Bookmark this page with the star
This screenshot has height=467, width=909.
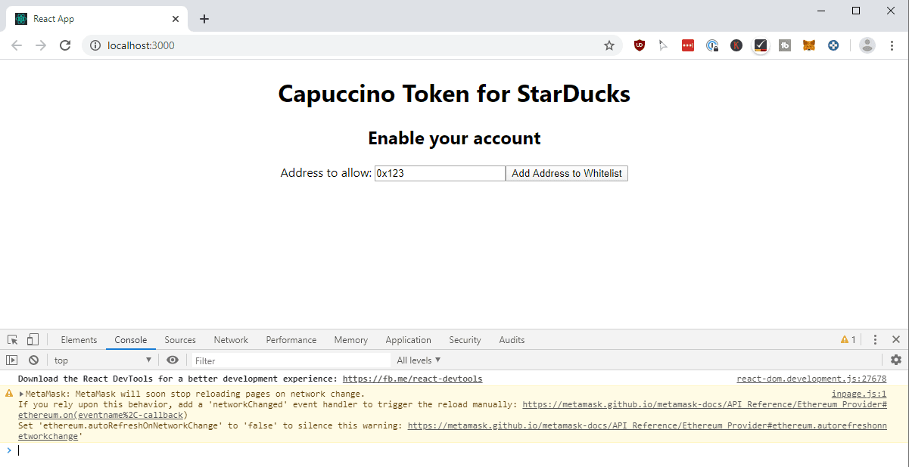[x=609, y=45]
